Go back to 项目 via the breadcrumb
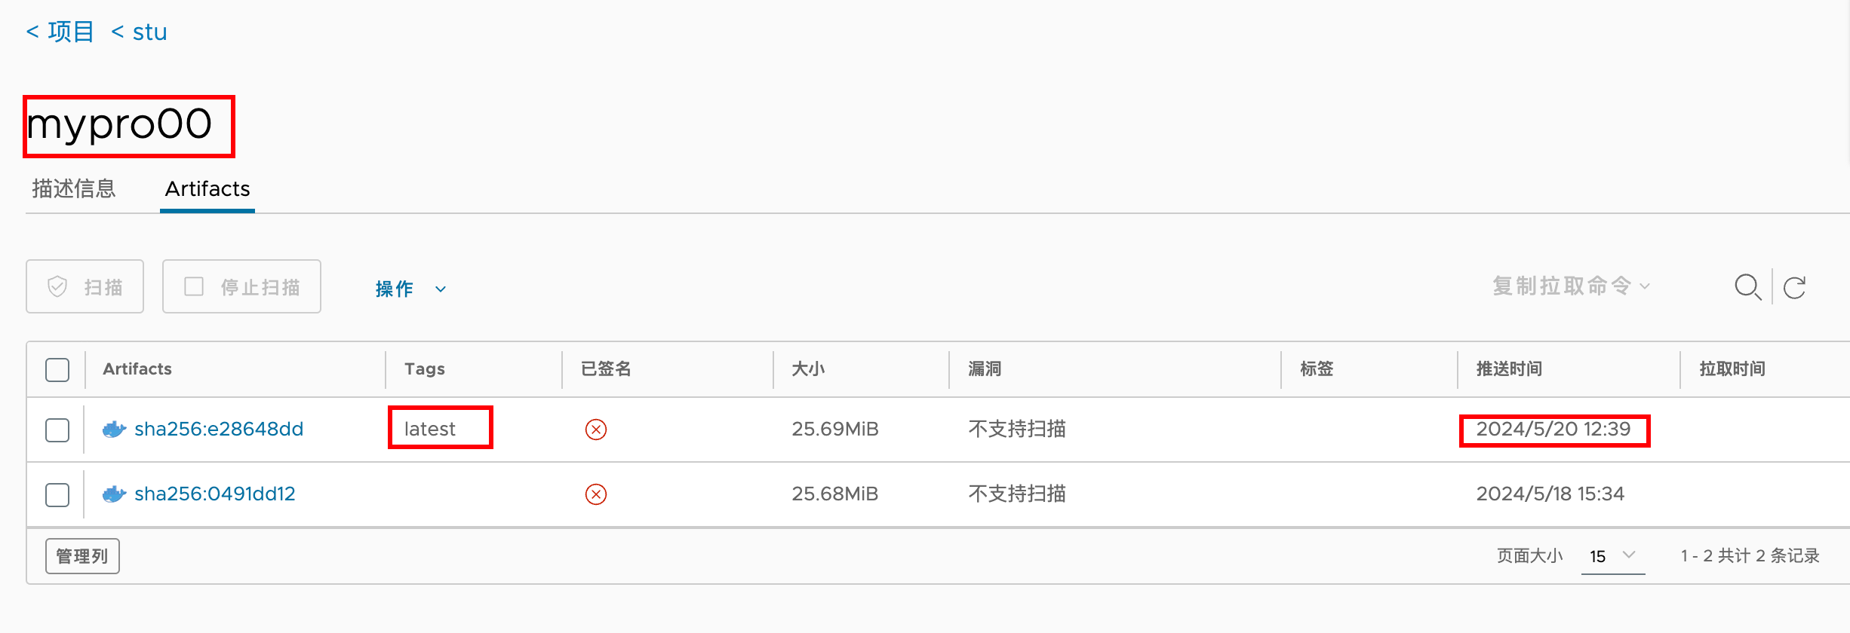Image resolution: width=1850 pixels, height=633 pixels. [x=60, y=32]
